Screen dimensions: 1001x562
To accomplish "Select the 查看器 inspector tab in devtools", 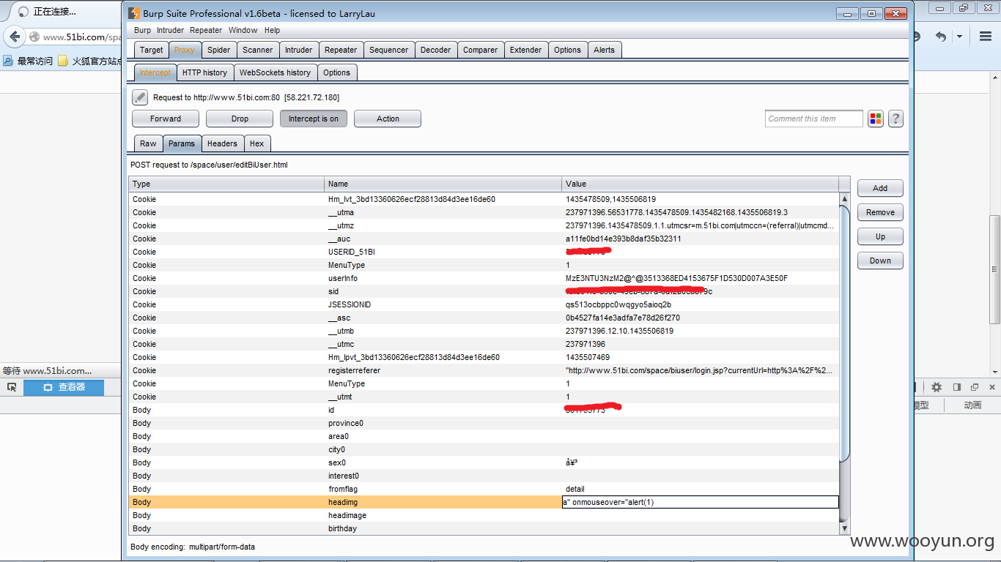I will [64, 387].
